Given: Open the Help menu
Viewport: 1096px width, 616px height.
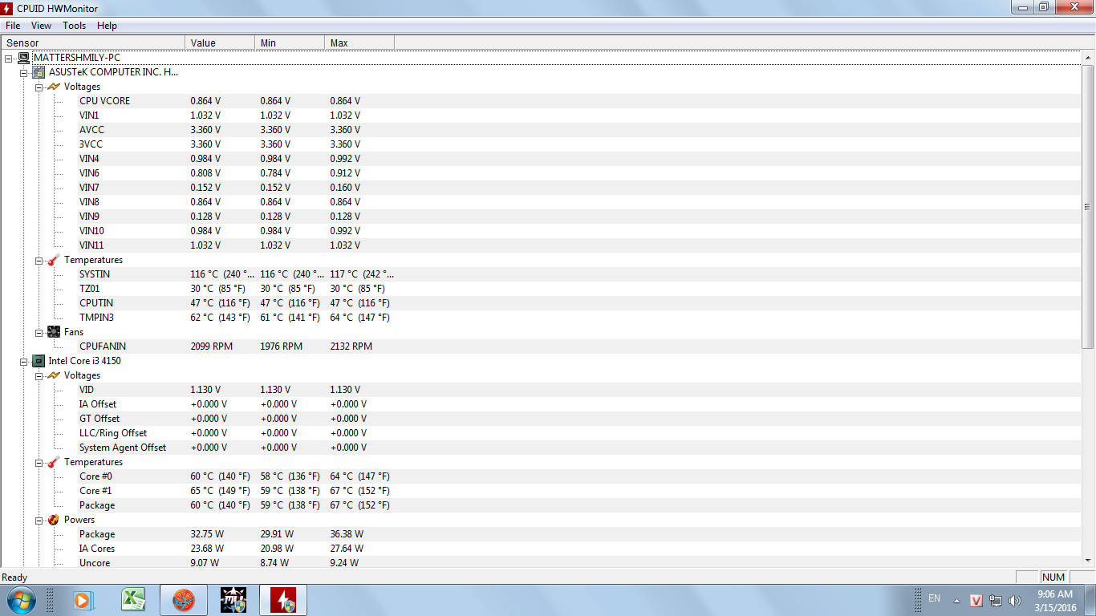Looking at the screenshot, I should (x=107, y=26).
